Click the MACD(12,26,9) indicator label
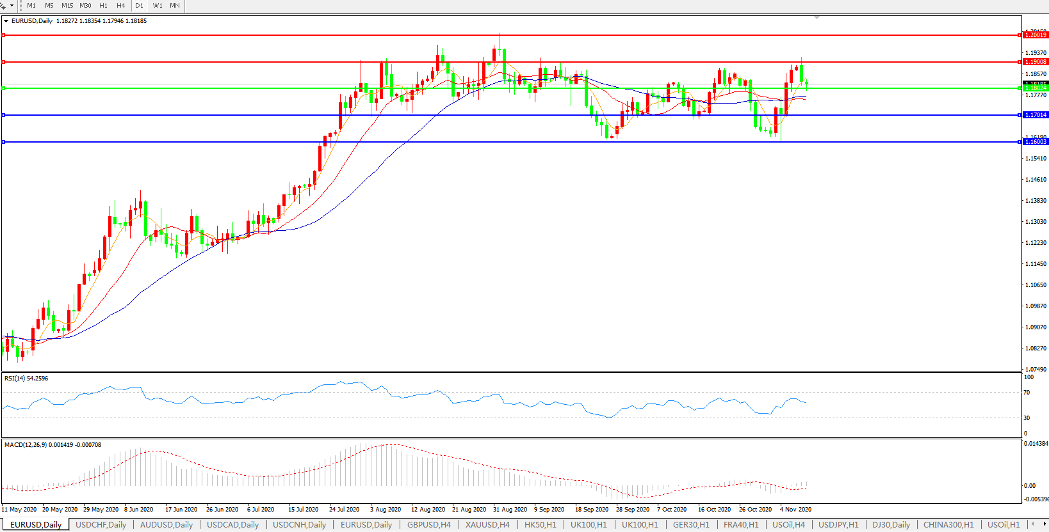Image resolution: width=1049 pixels, height=532 pixels. point(53,445)
